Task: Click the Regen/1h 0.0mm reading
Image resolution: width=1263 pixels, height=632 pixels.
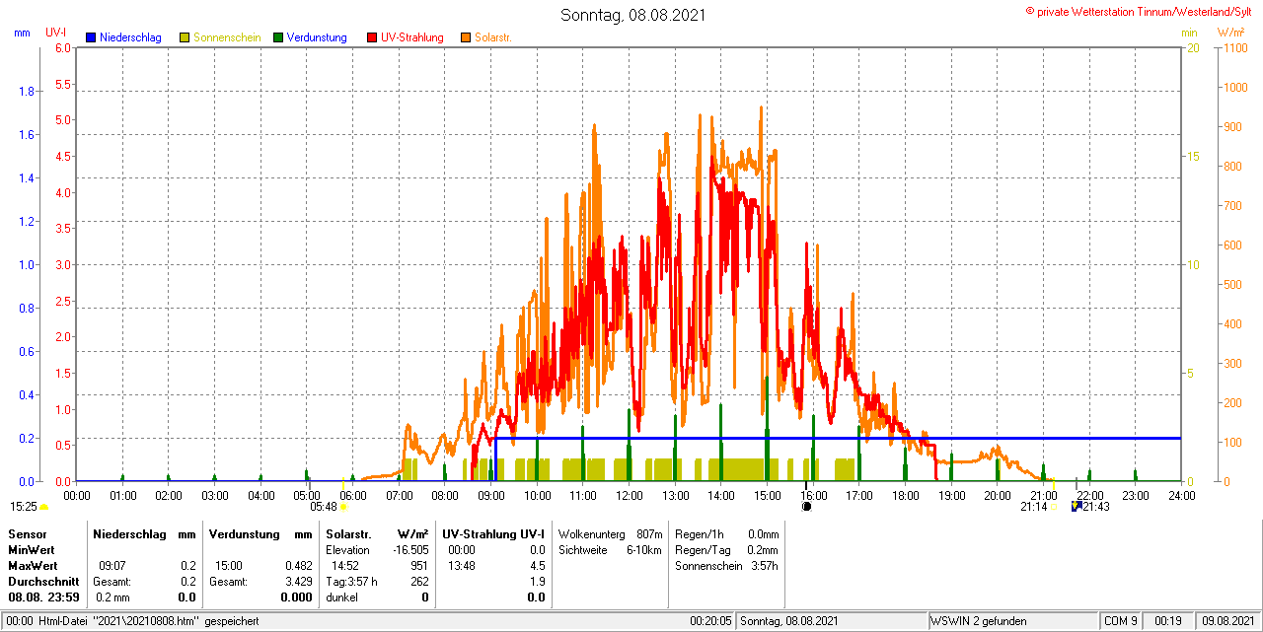Action: [727, 533]
